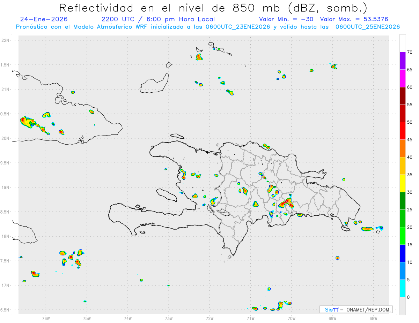Screen dimensions: 419x323
Task: Click the colorbar tick label '35'
Action: tap(410, 175)
